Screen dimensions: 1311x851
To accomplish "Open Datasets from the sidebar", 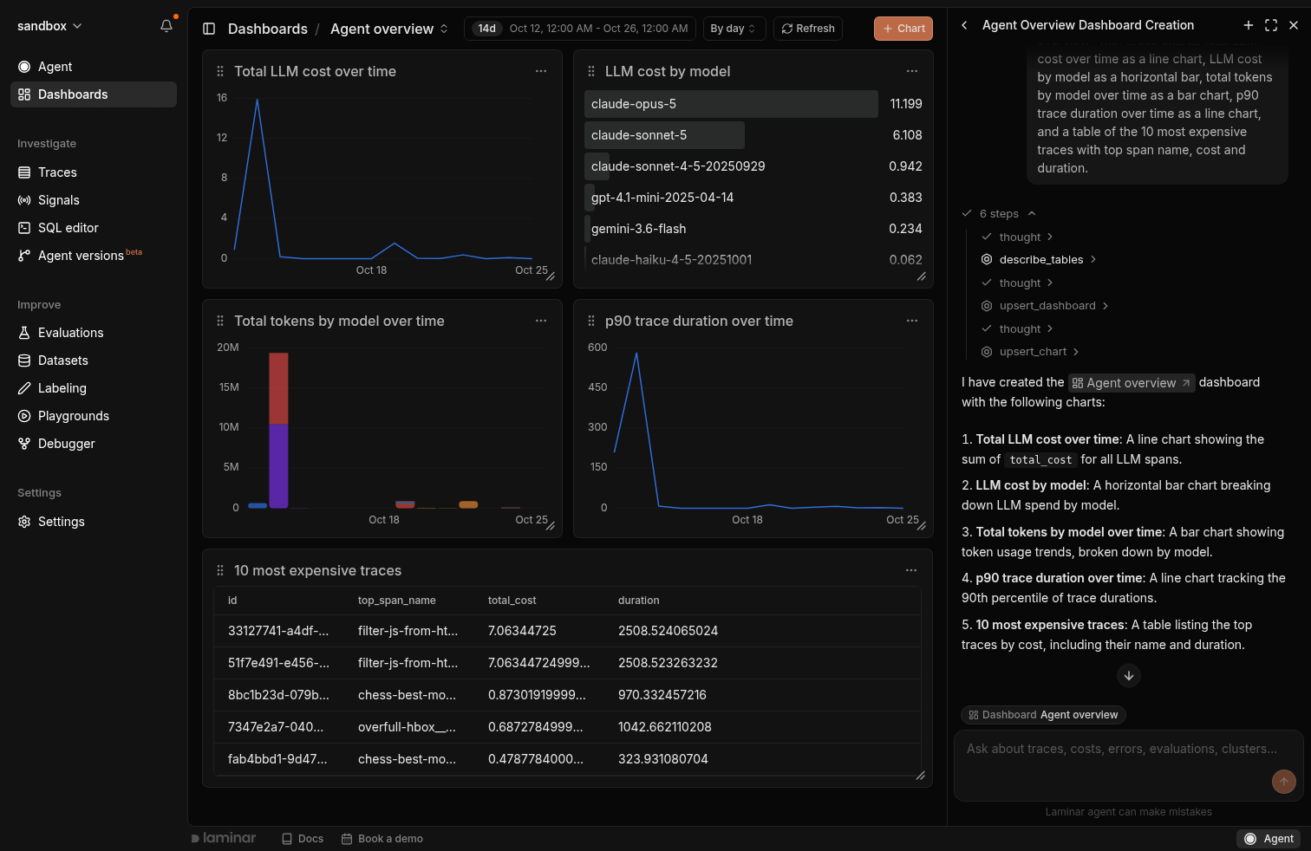I will click(94, 361).
